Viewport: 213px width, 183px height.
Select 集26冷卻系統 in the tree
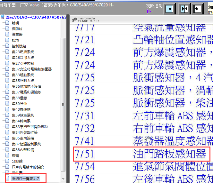tap(23, 58)
